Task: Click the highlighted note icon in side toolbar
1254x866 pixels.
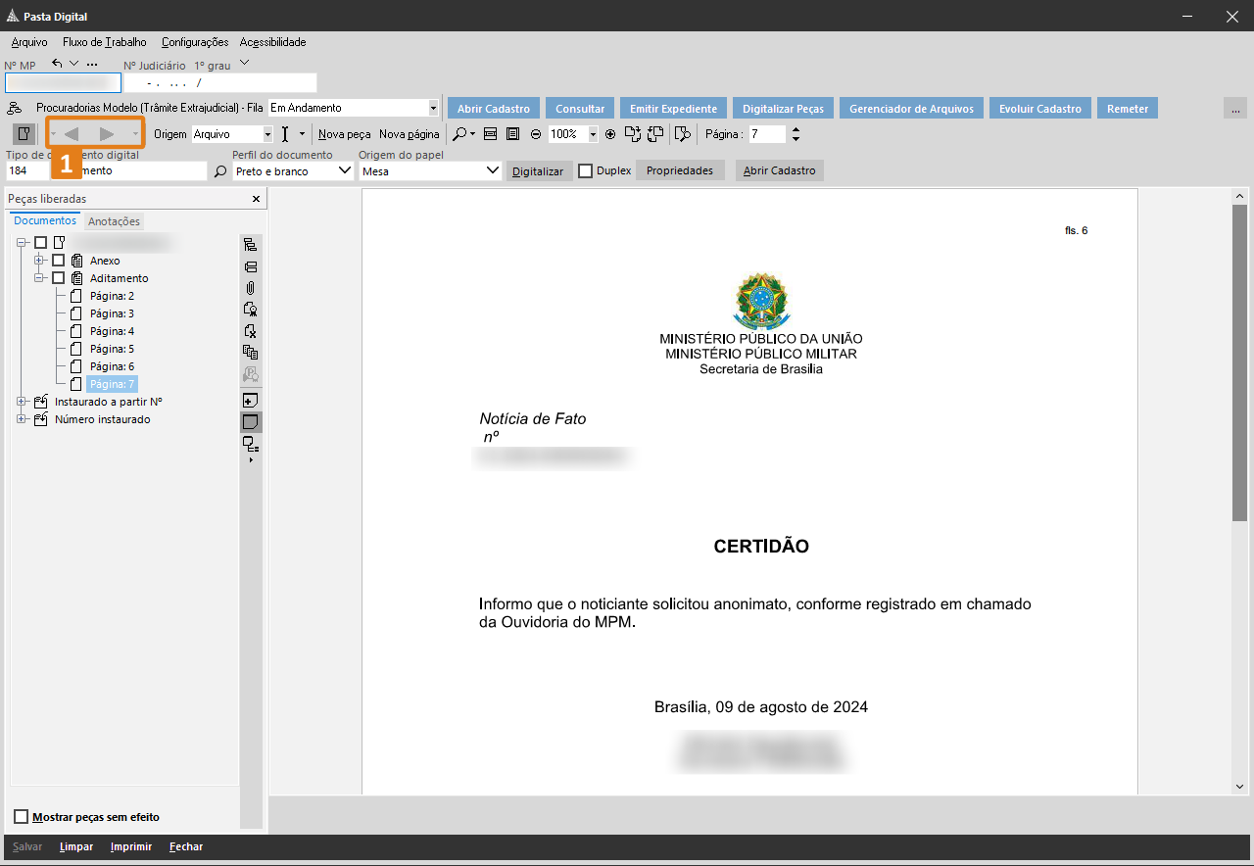Action: (251, 422)
